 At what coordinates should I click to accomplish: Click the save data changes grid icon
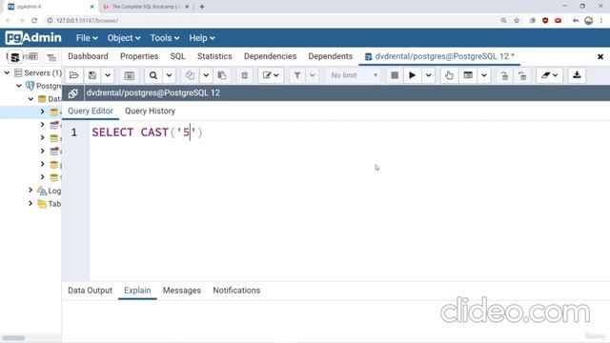[130, 75]
